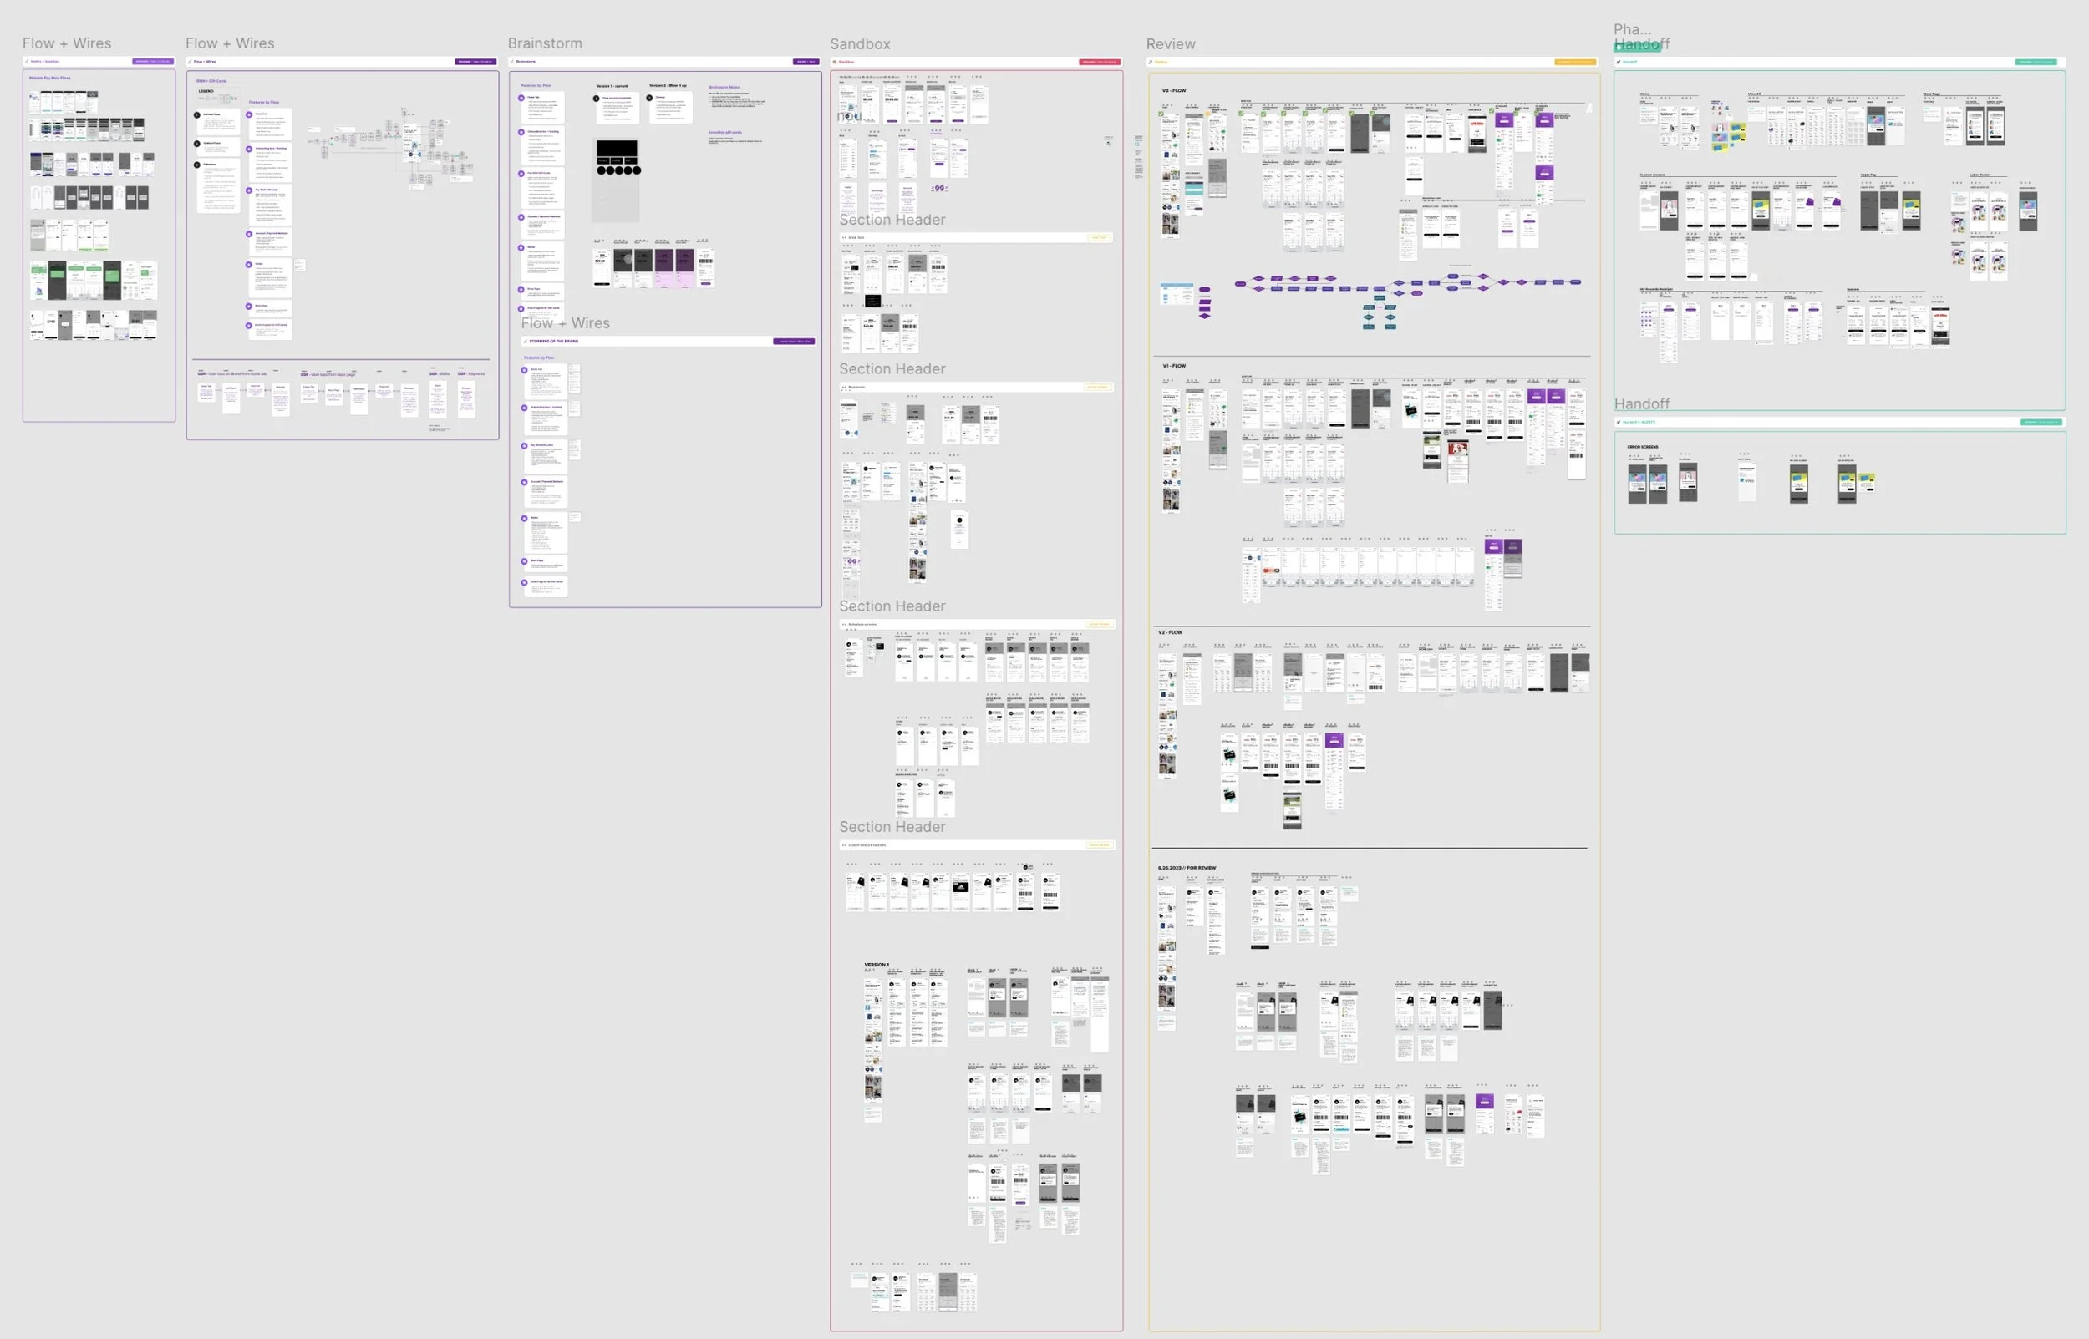The height and width of the screenshot is (1339, 2089).
Task: Select the Review section title
Action: (1170, 43)
